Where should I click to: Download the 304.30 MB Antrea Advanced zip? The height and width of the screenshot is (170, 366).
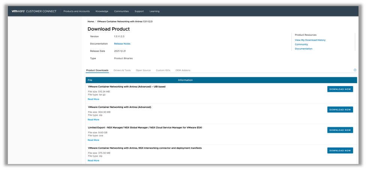pos(340,110)
